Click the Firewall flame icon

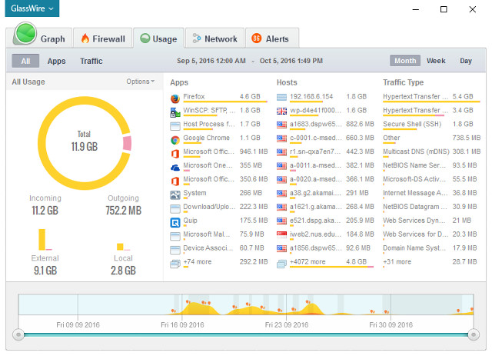point(85,38)
